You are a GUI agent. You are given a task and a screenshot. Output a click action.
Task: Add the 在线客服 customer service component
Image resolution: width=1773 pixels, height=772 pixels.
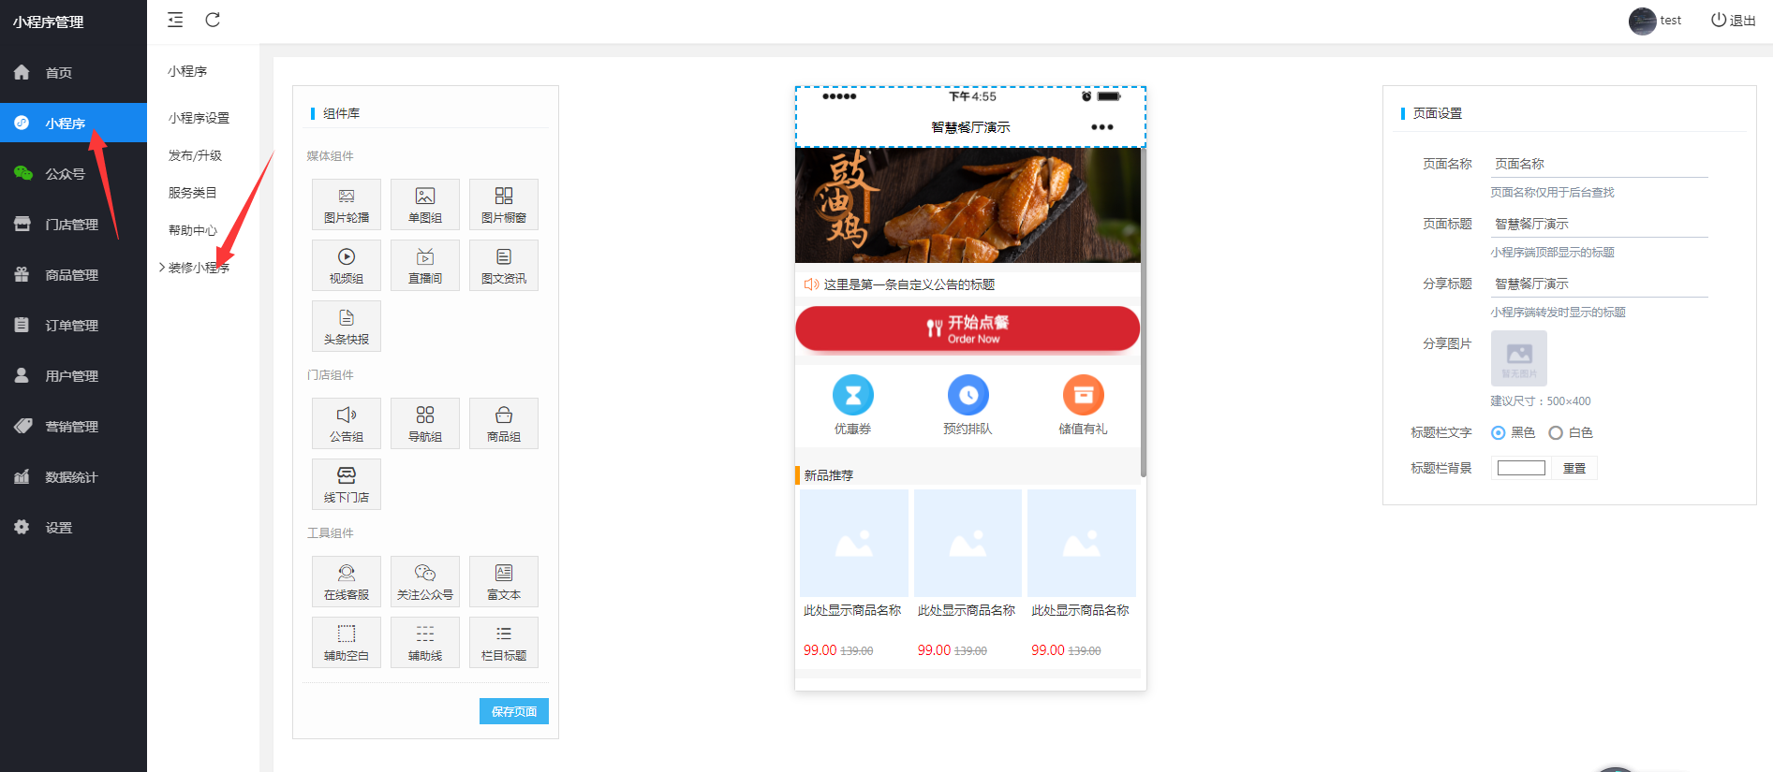click(347, 581)
